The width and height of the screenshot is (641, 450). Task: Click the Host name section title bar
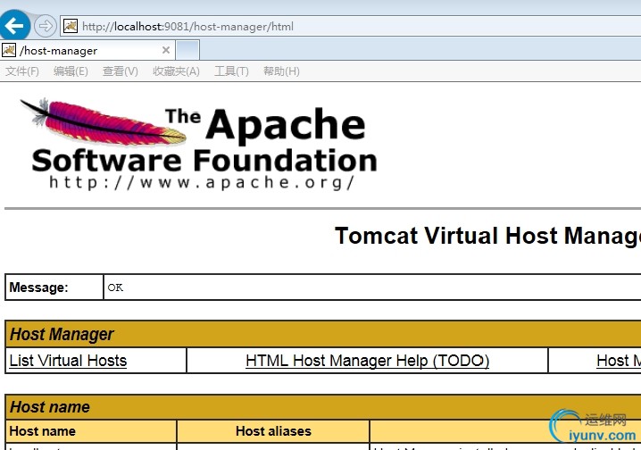(323, 407)
